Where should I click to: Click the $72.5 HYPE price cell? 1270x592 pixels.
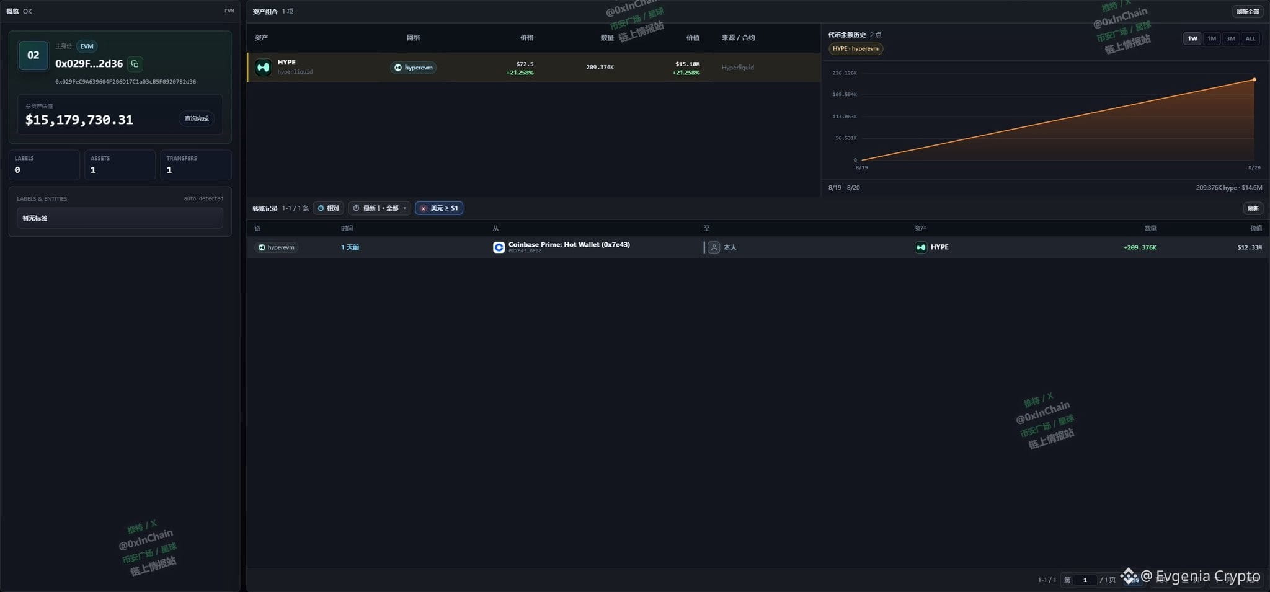(x=525, y=64)
